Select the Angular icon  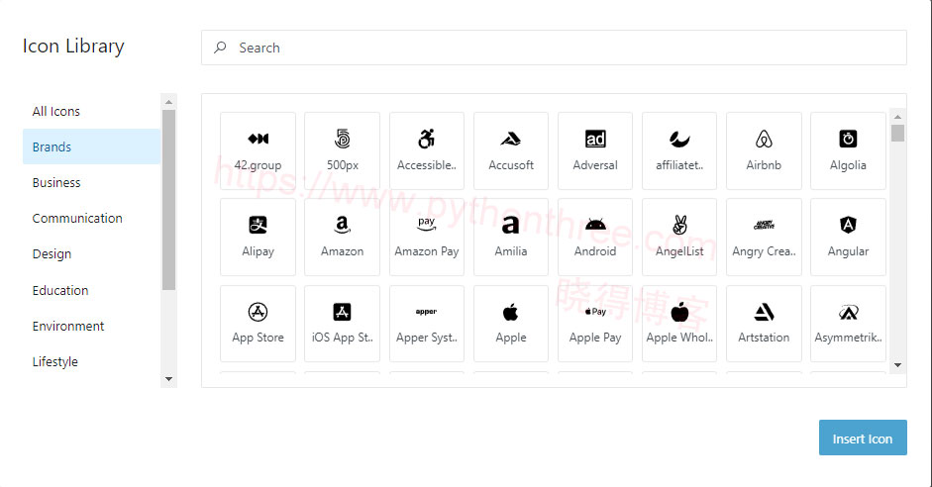(x=848, y=237)
